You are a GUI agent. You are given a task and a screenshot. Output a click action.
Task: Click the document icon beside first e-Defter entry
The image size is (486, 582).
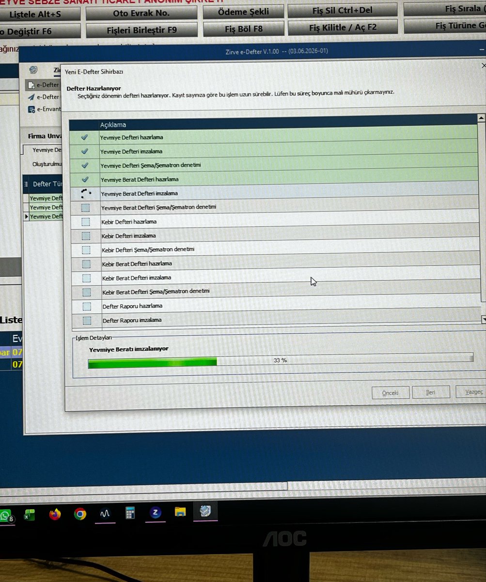tap(31, 85)
